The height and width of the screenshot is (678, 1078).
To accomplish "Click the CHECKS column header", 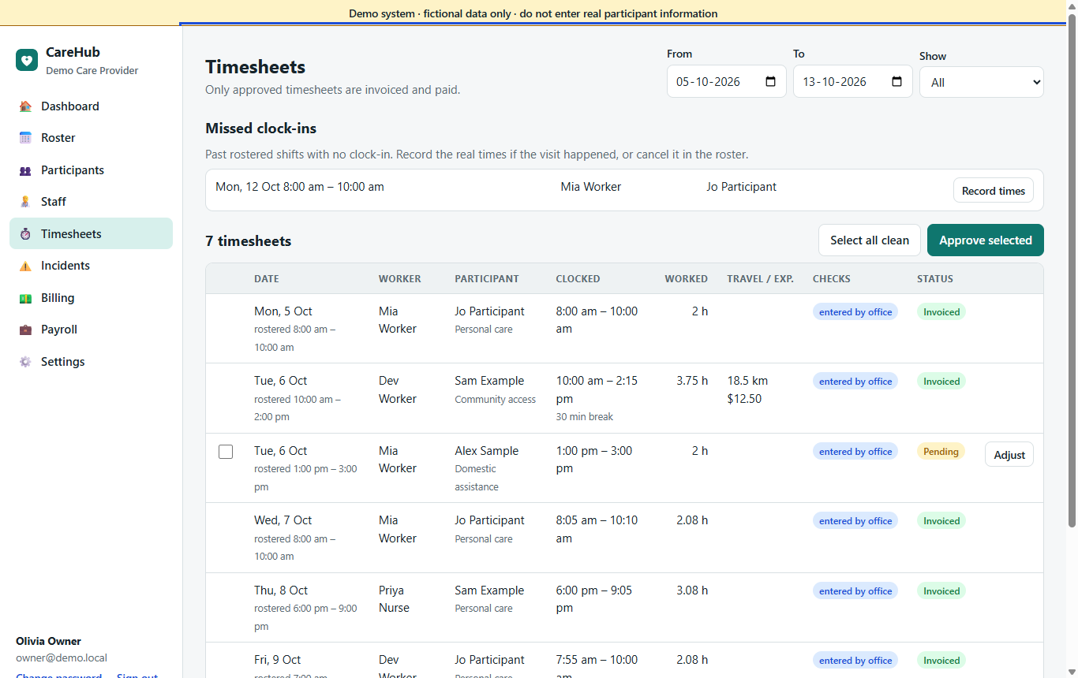I will click(832, 279).
